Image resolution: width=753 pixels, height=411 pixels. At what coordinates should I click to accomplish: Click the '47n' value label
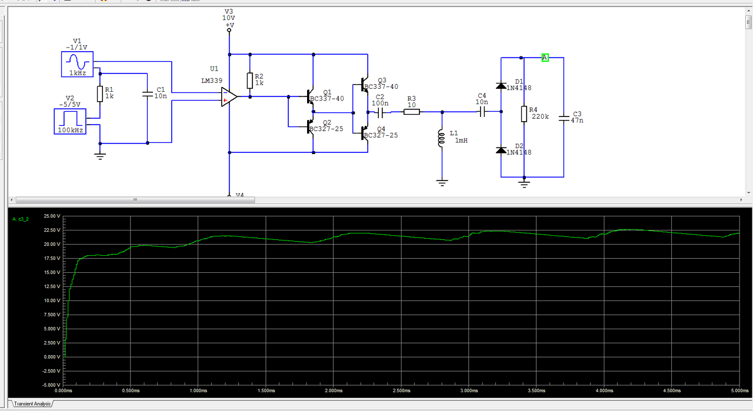point(577,120)
